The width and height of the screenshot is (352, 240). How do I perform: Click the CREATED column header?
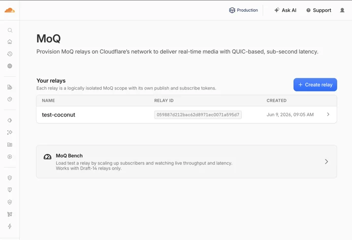(276, 100)
